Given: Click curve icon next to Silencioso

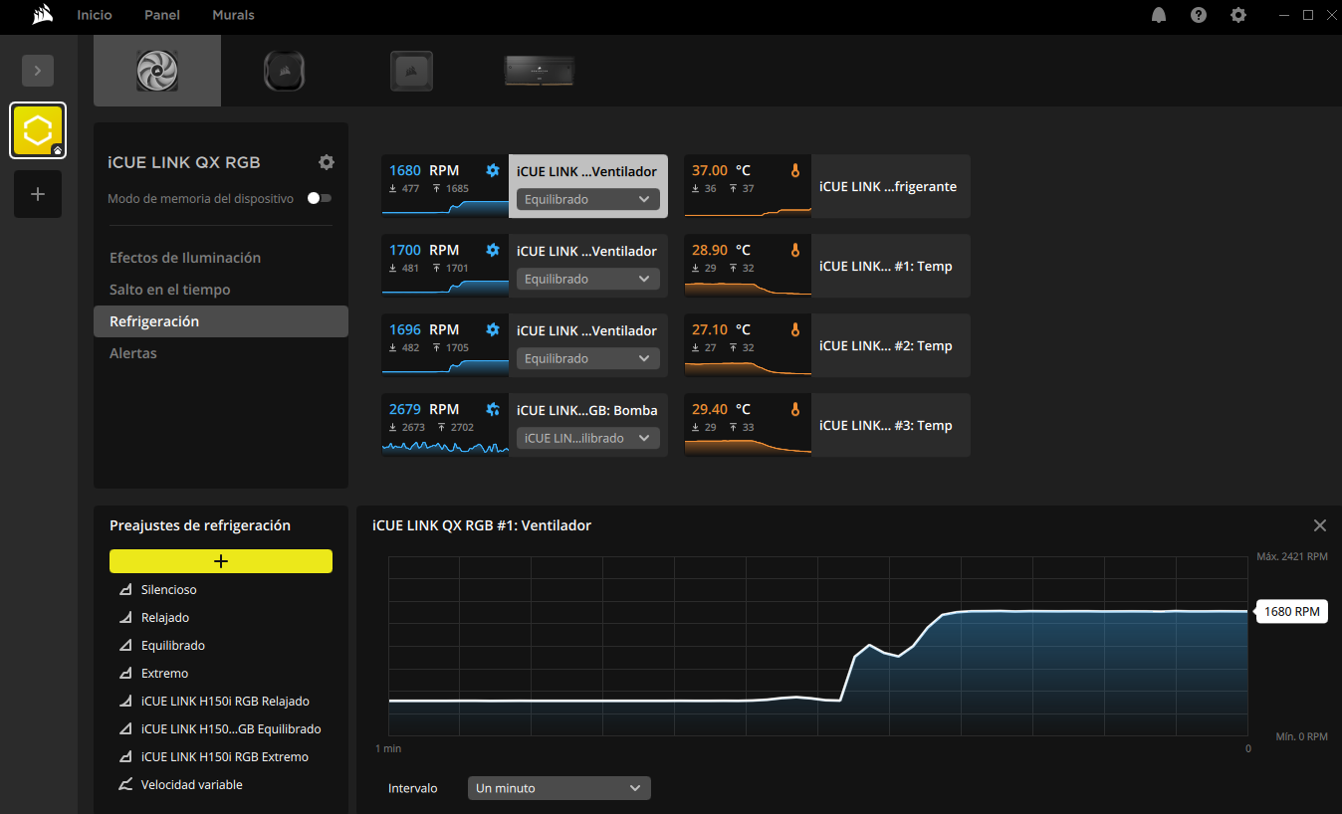Looking at the screenshot, I should coord(125,590).
